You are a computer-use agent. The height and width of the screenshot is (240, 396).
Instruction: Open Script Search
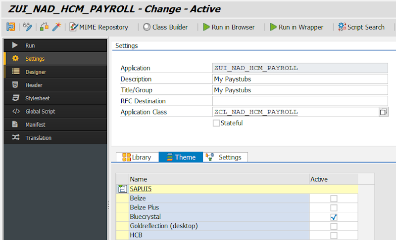361,27
